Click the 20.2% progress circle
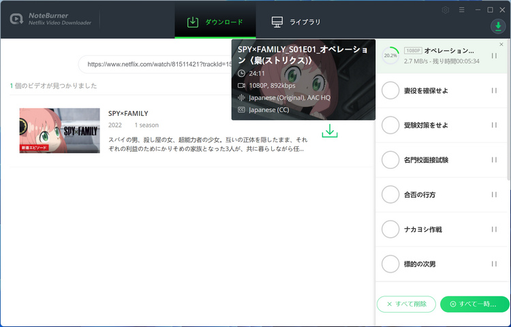This screenshot has height=327, width=511. 390,56
